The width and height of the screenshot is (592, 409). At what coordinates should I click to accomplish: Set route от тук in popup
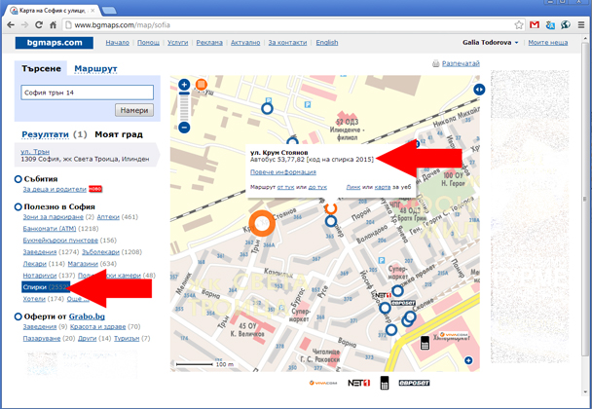pos(285,187)
